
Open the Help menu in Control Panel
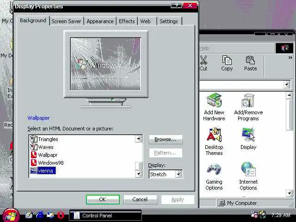(204, 48)
